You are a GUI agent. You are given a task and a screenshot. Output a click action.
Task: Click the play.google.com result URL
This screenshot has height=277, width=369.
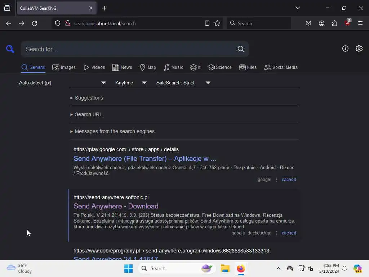pyautogui.click(x=126, y=149)
